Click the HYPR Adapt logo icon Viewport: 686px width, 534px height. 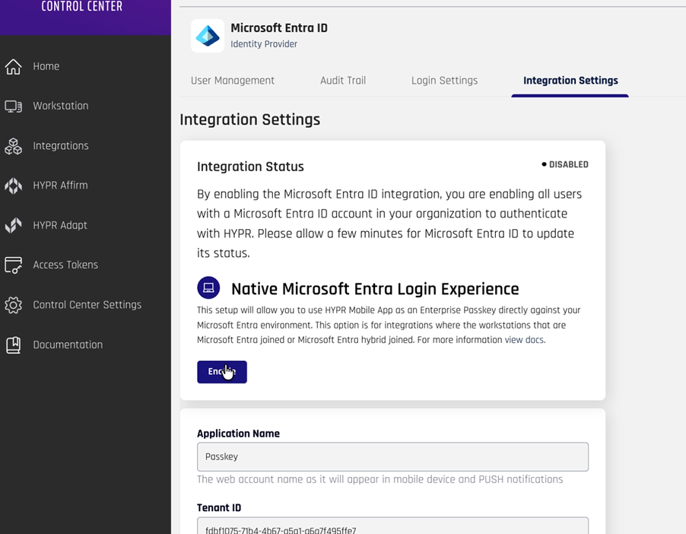[x=14, y=225]
